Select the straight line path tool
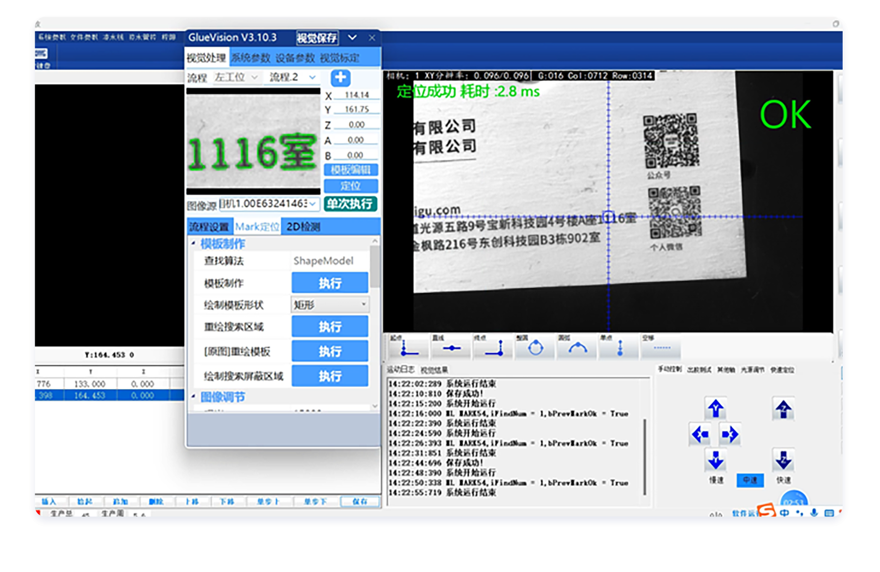 (x=451, y=347)
